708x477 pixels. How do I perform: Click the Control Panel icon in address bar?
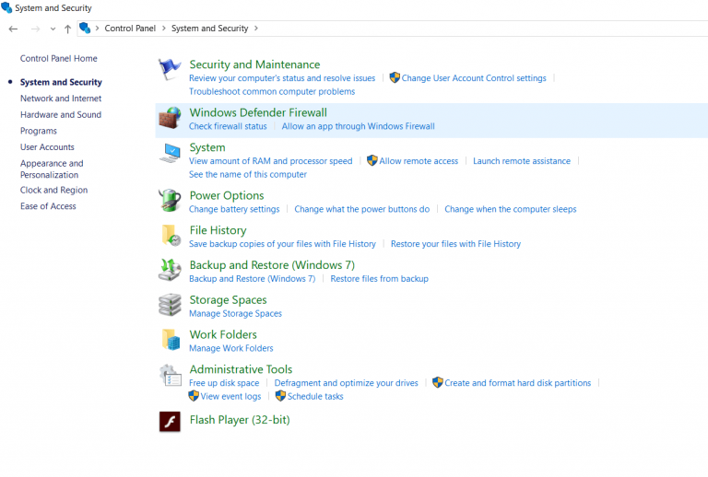pyautogui.click(x=85, y=28)
